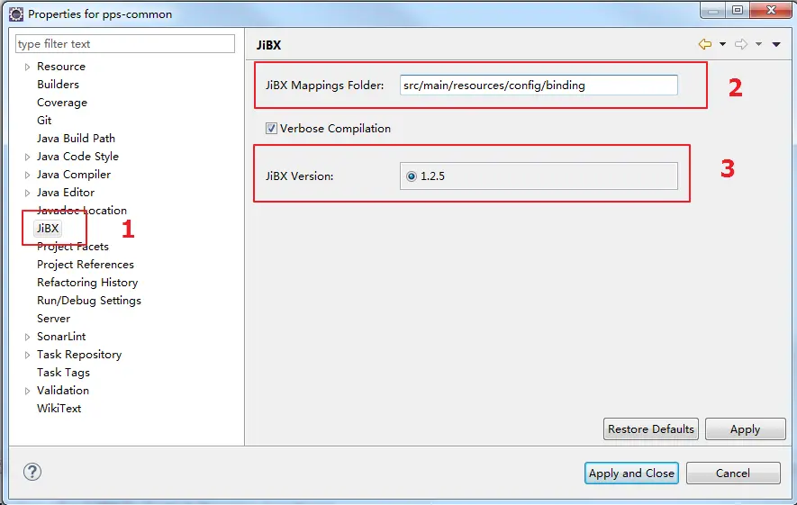The height and width of the screenshot is (505, 797).
Task: Expand the SonarLint tree node
Action: pos(27,337)
